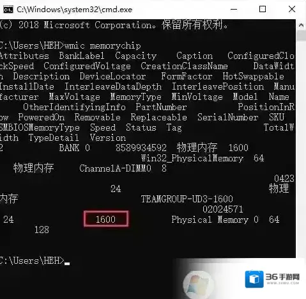Close the cmd.exe window
This screenshot has width=306, height=299.
(292, 9)
